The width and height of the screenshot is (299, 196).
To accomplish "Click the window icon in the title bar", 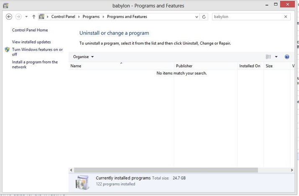I will (x=5, y=5).
